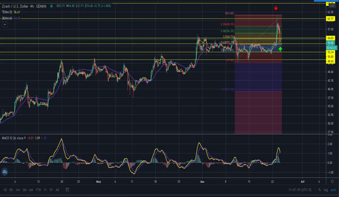Click the TradingView logo icon

coord(5,171)
